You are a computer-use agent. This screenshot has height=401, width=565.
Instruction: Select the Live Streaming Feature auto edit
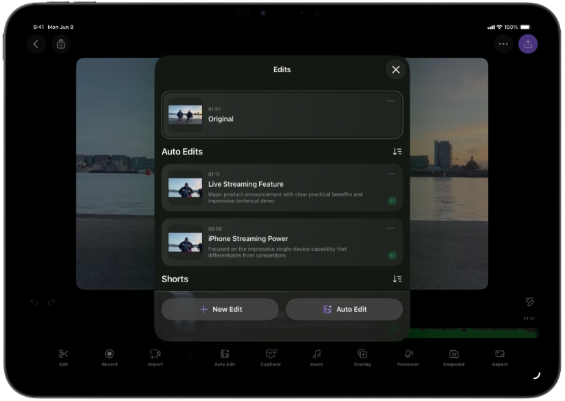[282, 187]
